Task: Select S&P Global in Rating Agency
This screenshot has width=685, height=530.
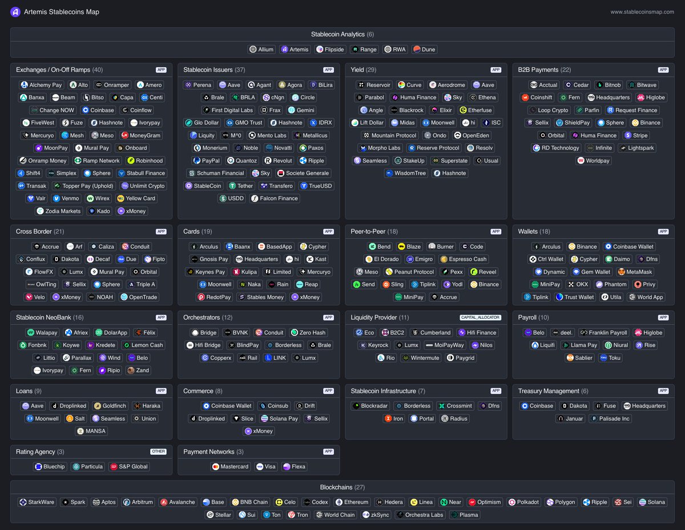Action: 130,466
